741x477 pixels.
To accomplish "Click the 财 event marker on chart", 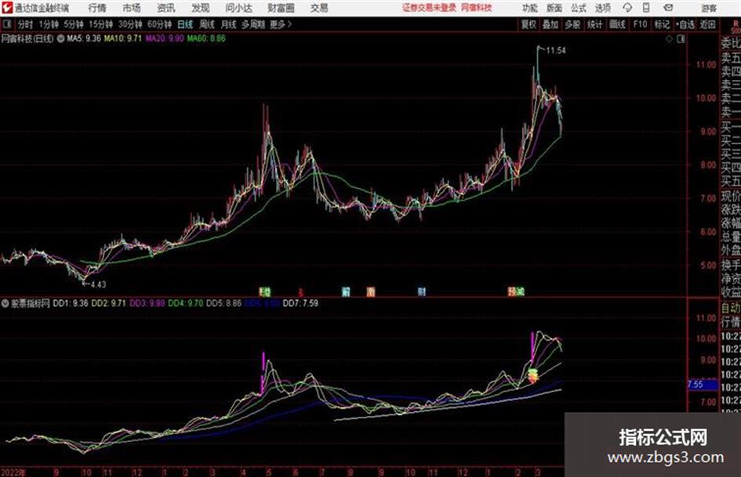I will 422,291.
